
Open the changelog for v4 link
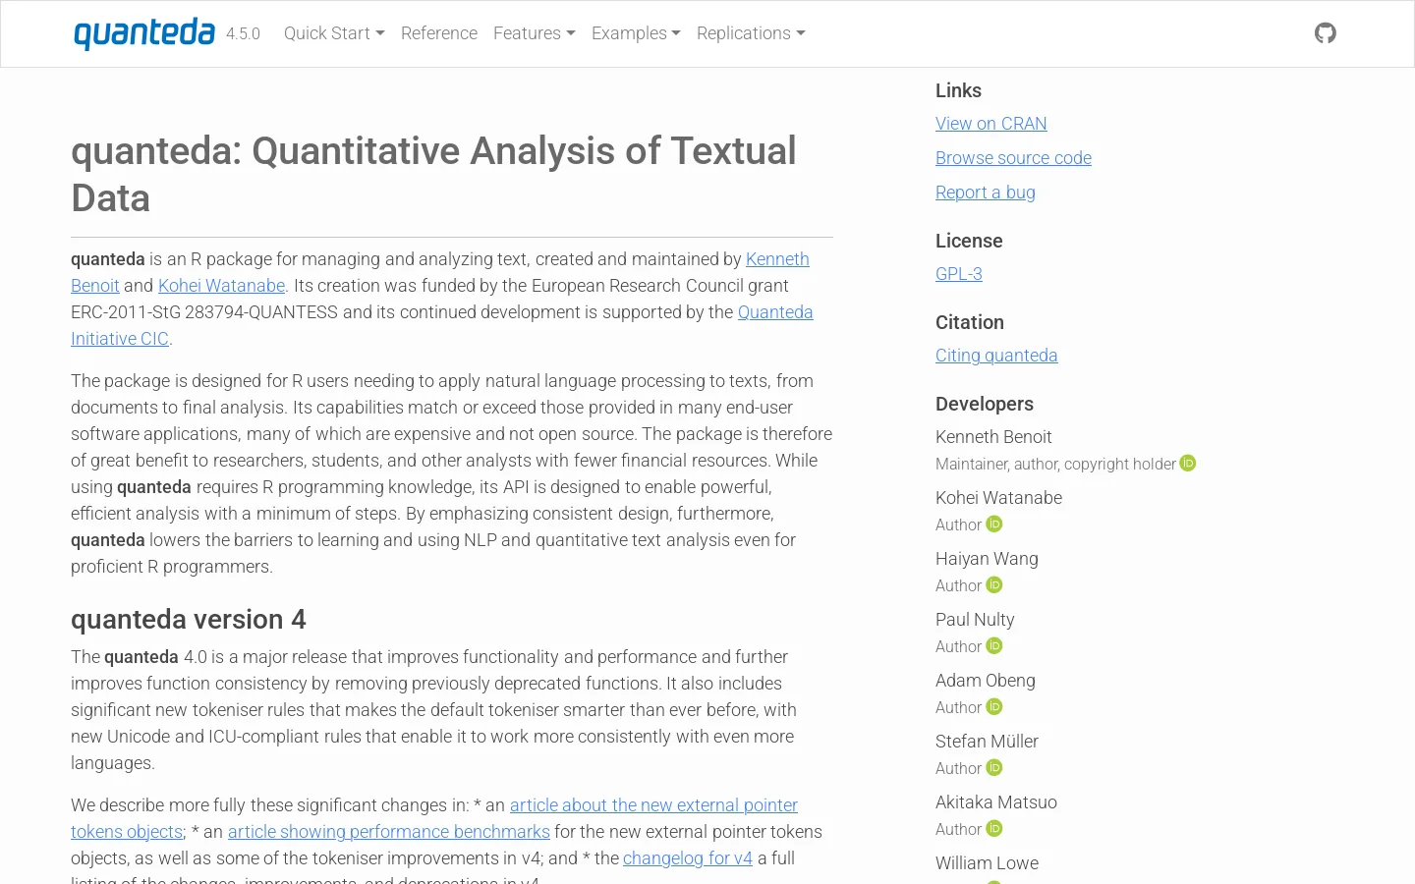point(688,858)
